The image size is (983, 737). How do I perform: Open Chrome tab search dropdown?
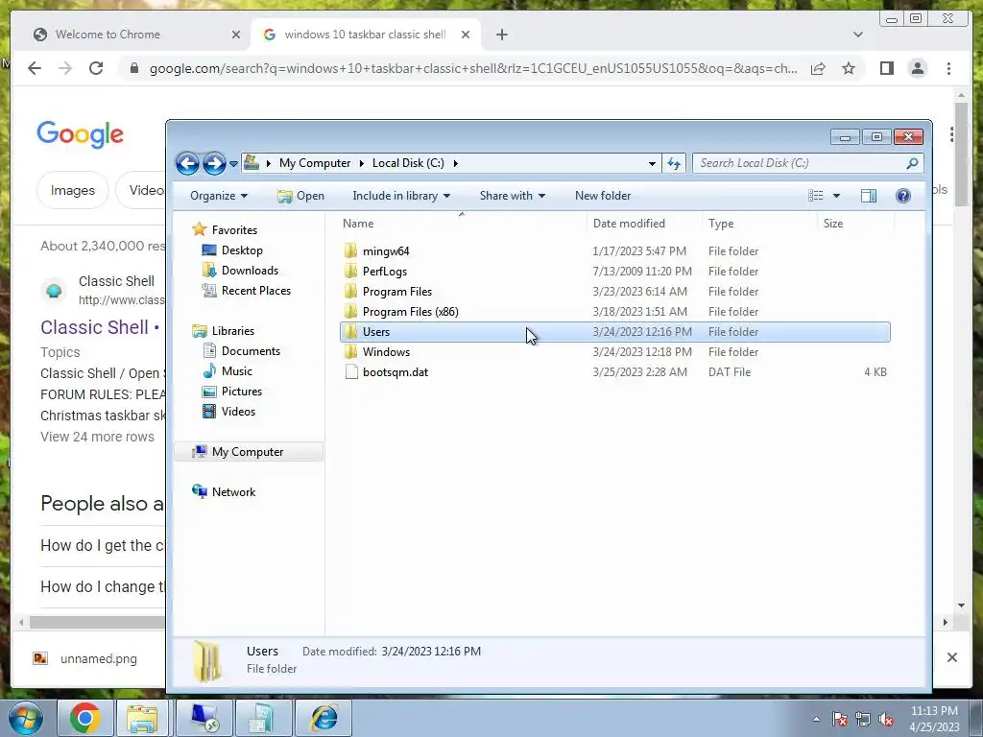857,35
